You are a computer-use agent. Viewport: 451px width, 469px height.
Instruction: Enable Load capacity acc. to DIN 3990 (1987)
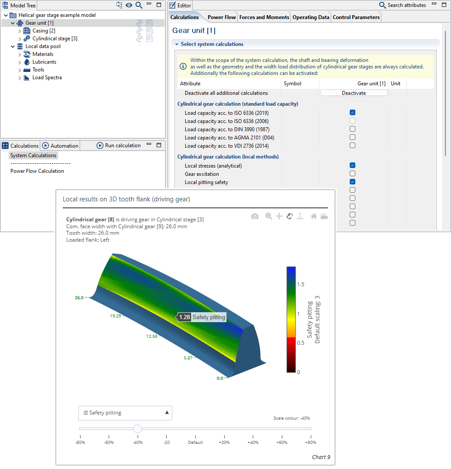pyautogui.click(x=353, y=129)
